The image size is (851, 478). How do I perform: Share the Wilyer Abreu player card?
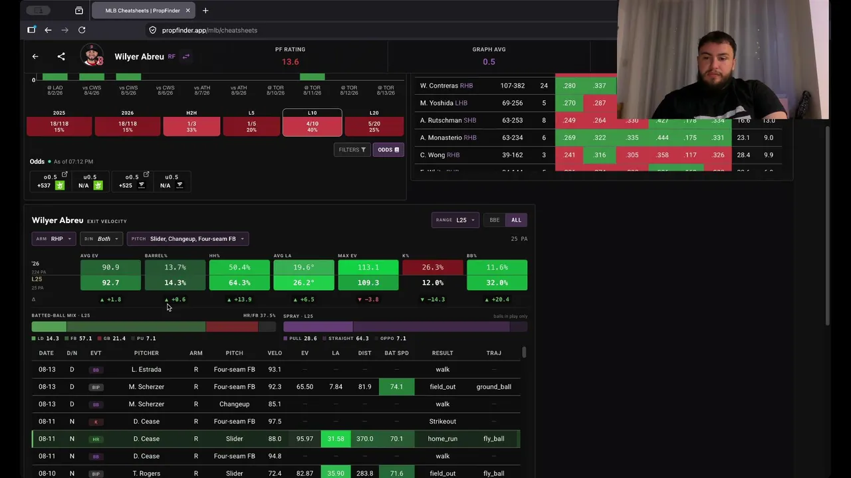[x=61, y=56]
